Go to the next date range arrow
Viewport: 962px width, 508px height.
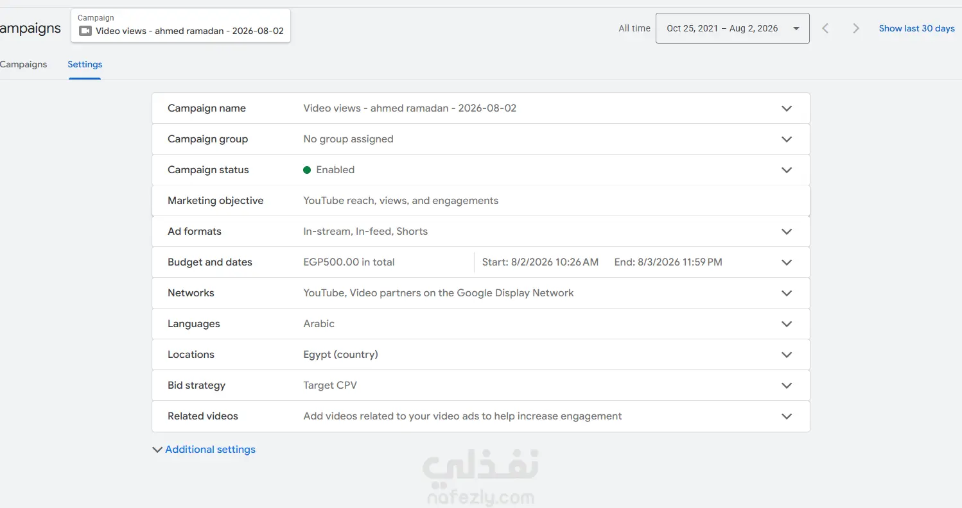pyautogui.click(x=855, y=28)
